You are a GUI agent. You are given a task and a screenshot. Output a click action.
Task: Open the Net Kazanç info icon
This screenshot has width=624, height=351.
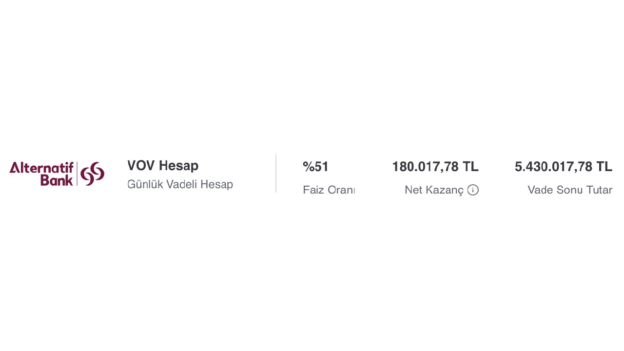(473, 190)
